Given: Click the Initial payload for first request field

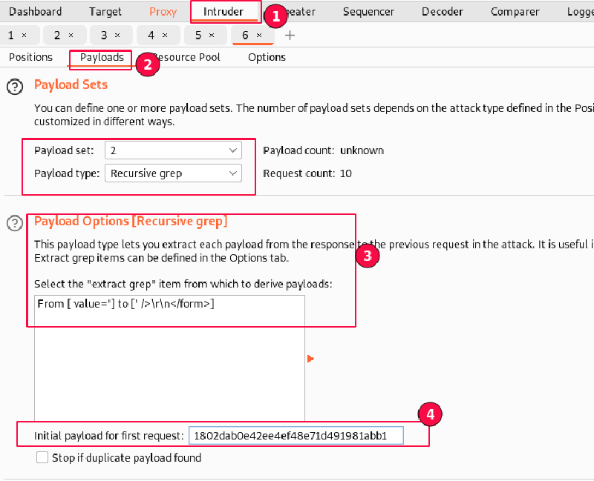Looking at the screenshot, I should (x=296, y=436).
